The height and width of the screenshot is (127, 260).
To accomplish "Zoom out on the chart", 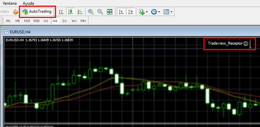I will (x=100, y=12).
